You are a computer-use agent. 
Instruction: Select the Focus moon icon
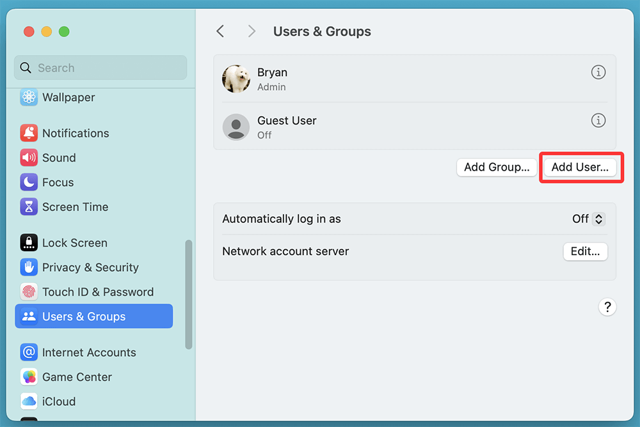point(29,182)
